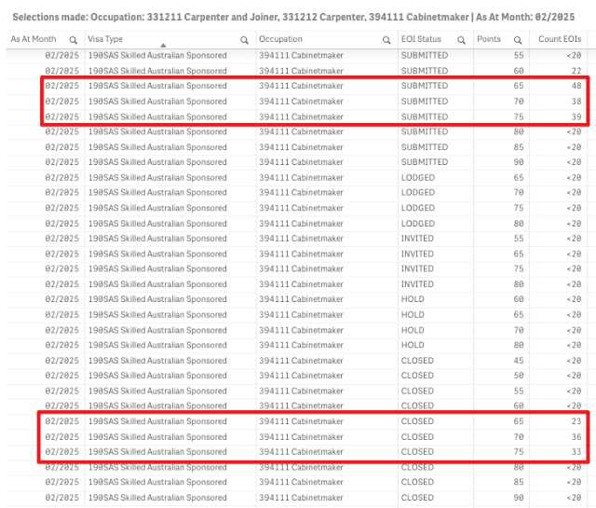
Task: Sort by the Count EOIs header
Action: [556, 39]
